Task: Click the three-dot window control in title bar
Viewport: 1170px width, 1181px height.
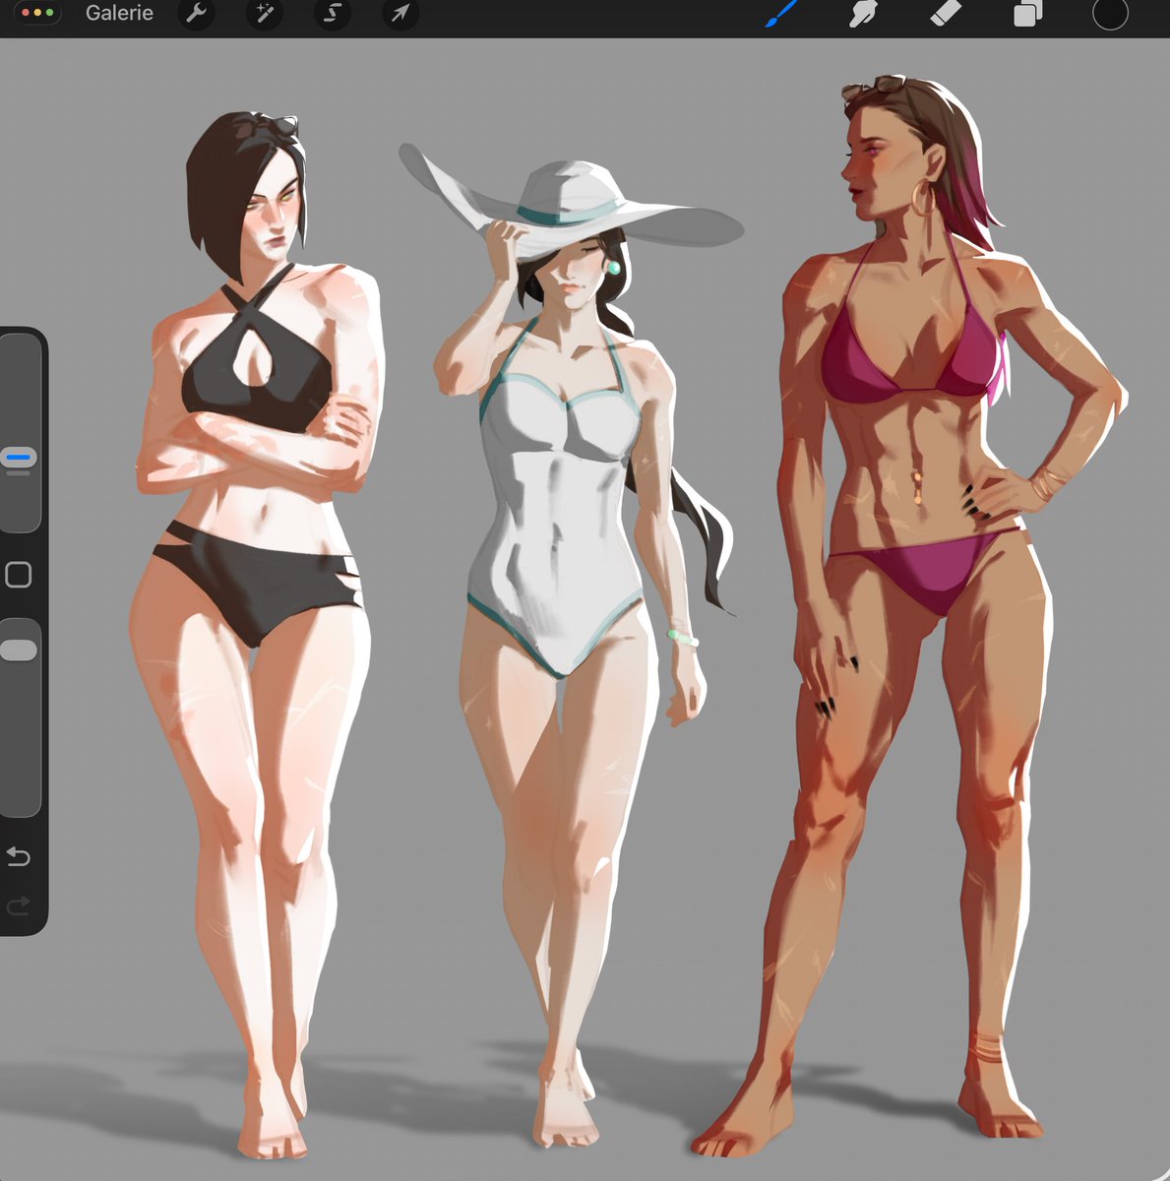Action: pyautogui.click(x=36, y=14)
